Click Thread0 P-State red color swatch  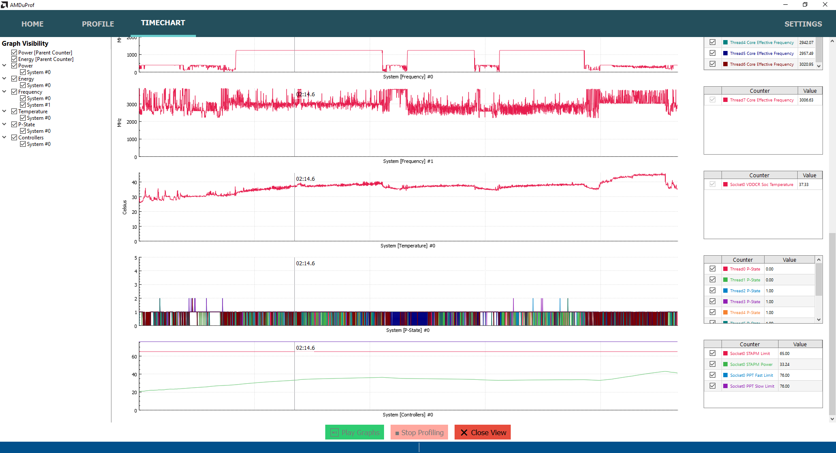[725, 269]
